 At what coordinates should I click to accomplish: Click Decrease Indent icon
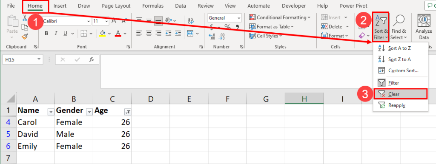pos(168,34)
